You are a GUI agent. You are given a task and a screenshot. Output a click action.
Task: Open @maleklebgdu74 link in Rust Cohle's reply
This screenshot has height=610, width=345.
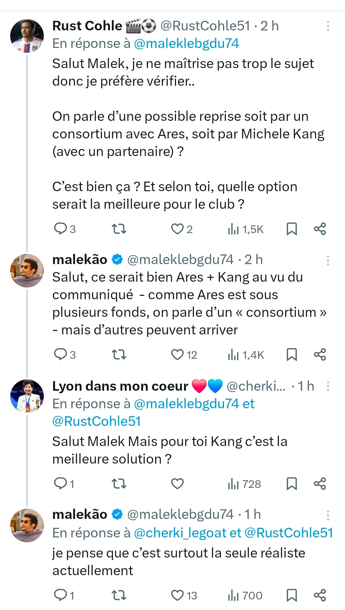point(186,43)
